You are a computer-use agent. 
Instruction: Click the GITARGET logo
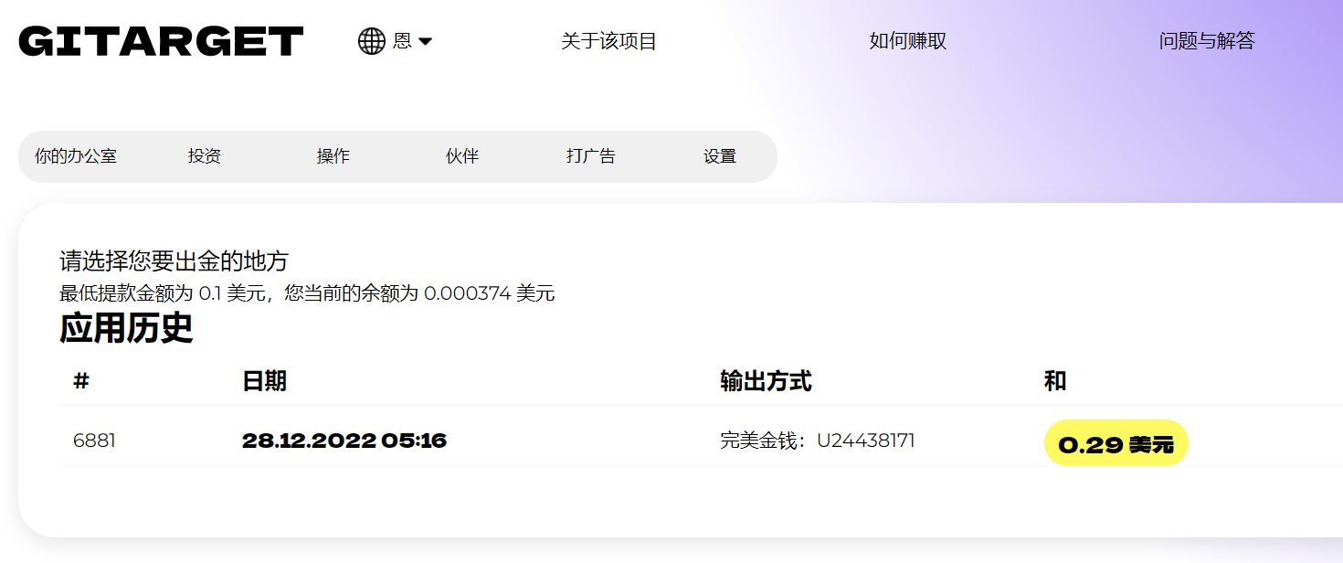(161, 41)
